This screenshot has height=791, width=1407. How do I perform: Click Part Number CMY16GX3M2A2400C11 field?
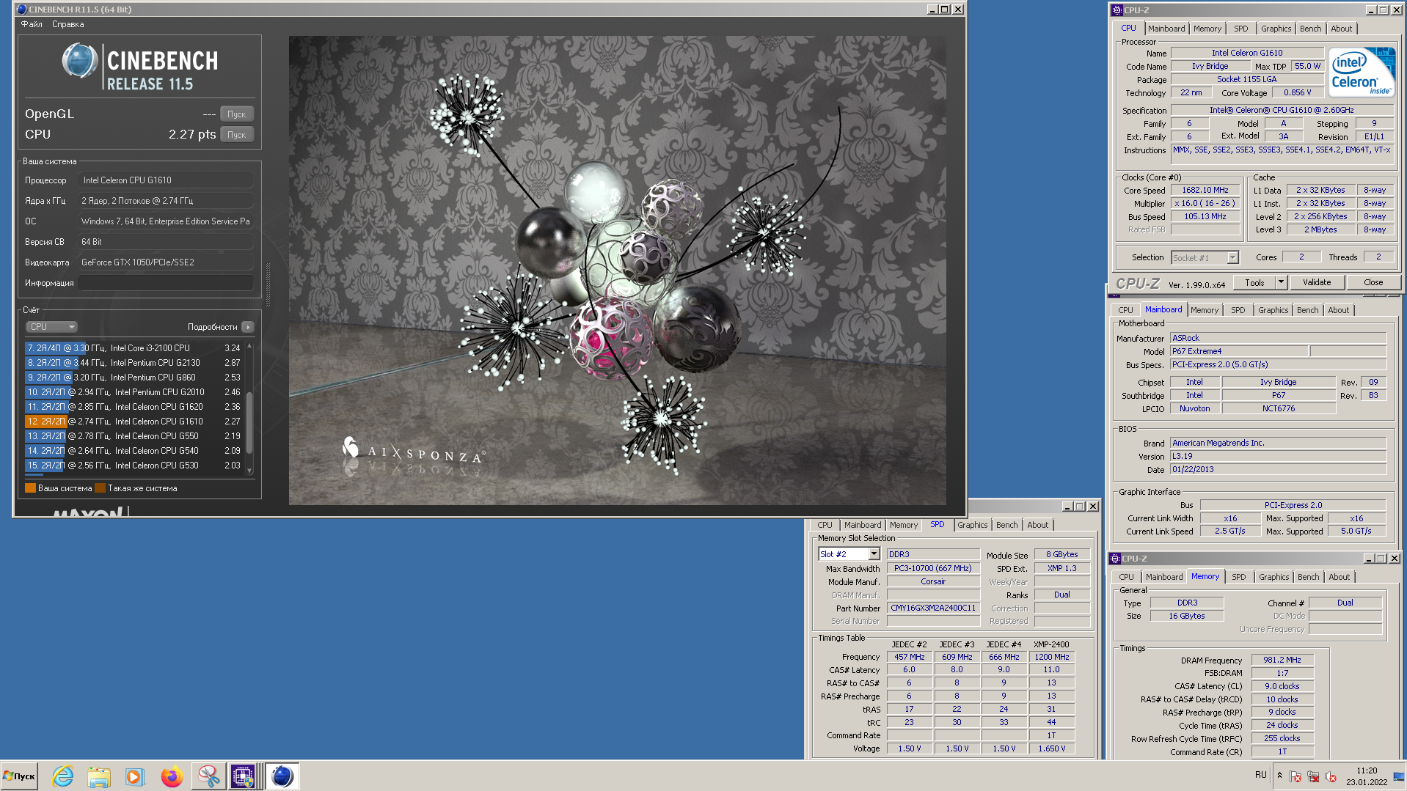(x=933, y=608)
